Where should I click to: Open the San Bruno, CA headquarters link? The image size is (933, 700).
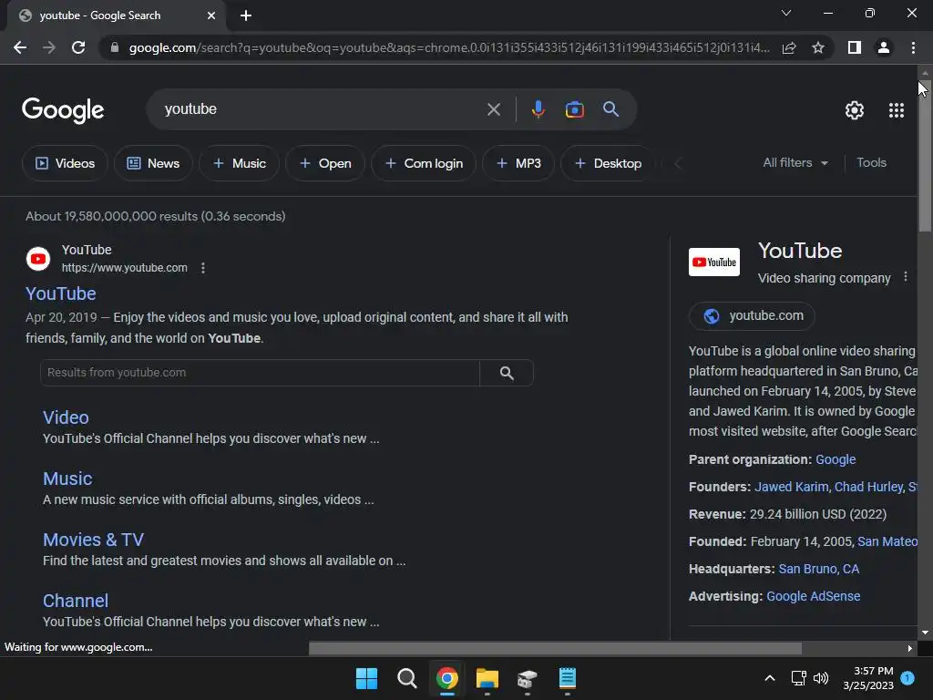819,569
